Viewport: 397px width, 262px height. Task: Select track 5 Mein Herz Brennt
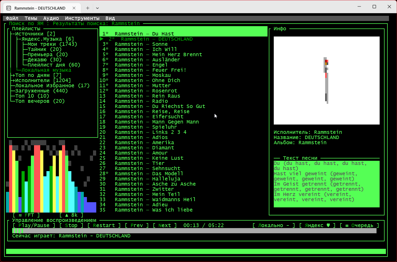(x=183, y=55)
